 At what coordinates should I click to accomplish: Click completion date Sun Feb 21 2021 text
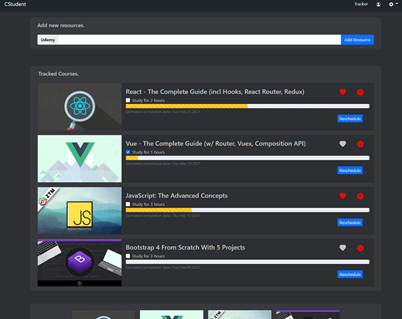point(187,112)
